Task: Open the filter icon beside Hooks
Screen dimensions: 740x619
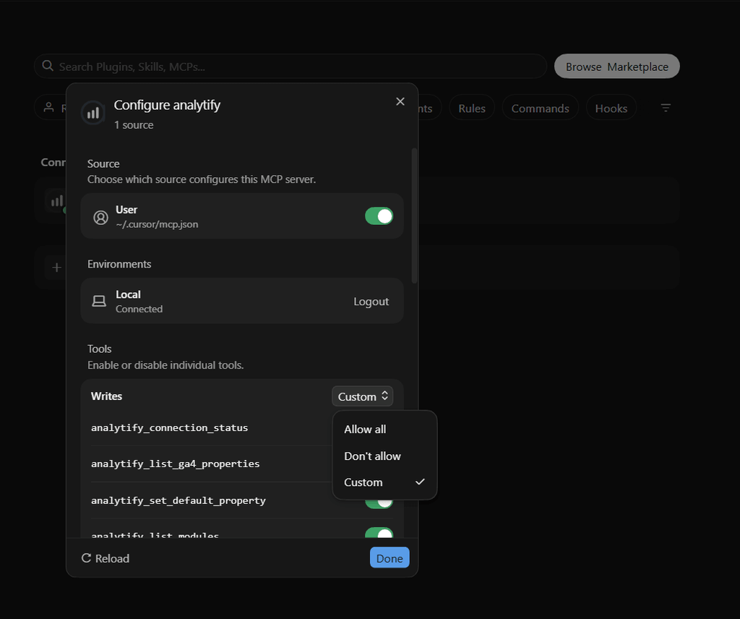Action: coord(666,108)
